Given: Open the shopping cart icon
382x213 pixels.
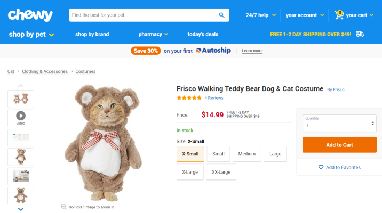Looking at the screenshot, I should 339,14.
